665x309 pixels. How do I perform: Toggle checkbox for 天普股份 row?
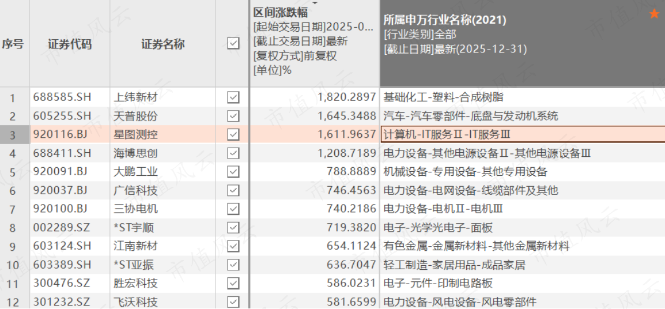pos(233,116)
